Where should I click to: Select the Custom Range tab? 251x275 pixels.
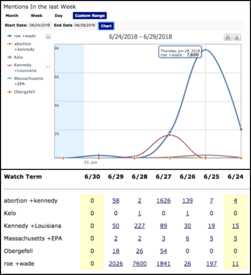[x=90, y=16]
